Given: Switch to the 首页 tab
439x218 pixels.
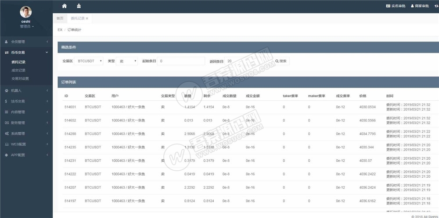Looking at the screenshot, I should pyautogui.click(x=60, y=18).
